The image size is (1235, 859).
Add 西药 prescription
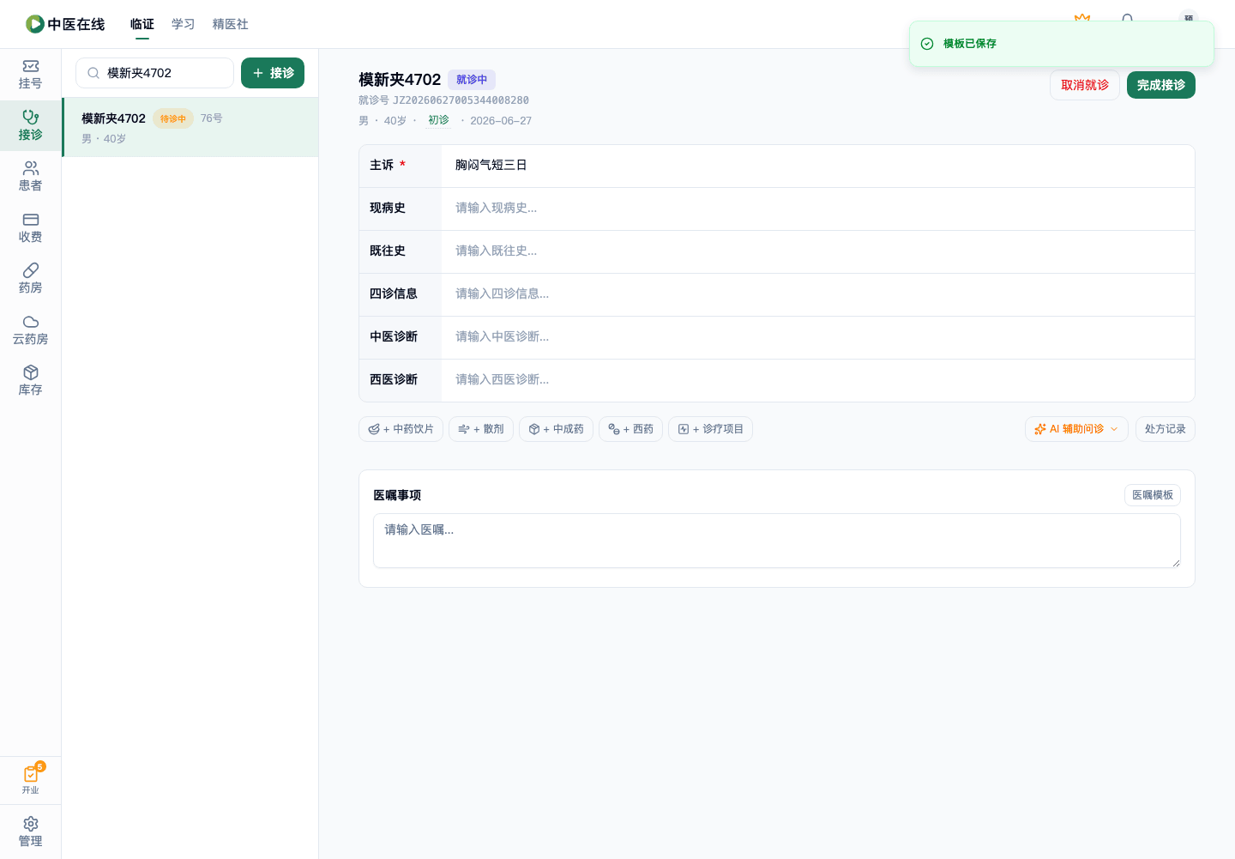click(630, 429)
